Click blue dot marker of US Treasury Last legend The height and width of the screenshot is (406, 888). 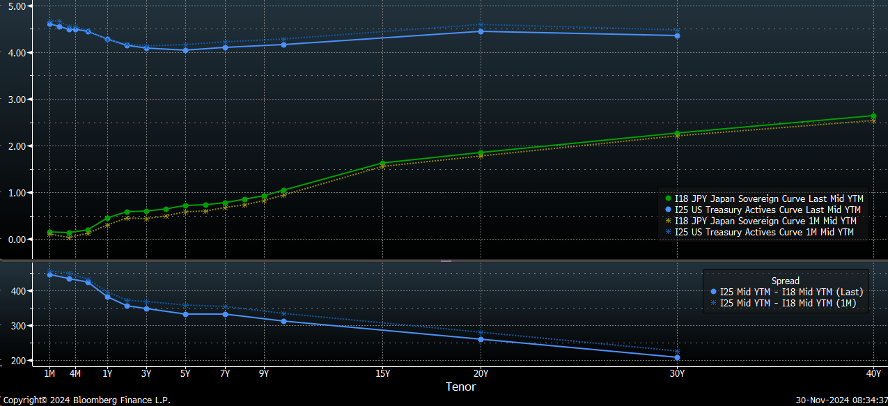click(668, 210)
